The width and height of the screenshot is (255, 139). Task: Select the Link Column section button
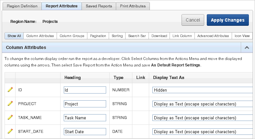(x=182, y=36)
